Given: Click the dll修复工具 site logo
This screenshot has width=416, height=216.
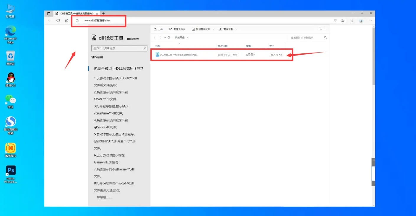Looking at the screenshot, I should pos(94,37).
